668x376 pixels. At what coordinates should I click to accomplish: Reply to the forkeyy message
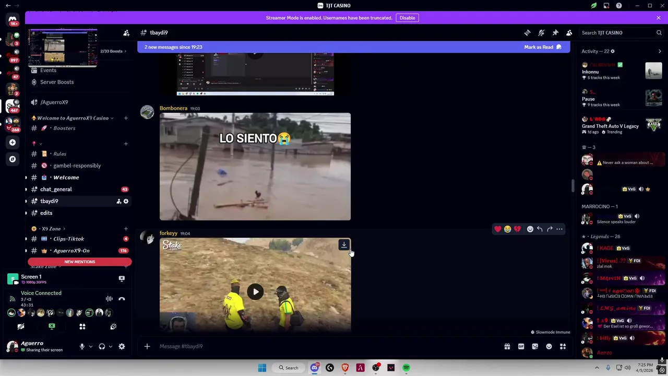[x=540, y=229]
